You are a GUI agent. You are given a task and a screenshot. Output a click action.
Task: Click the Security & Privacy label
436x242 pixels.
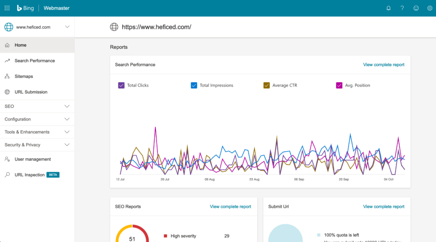[22, 145]
